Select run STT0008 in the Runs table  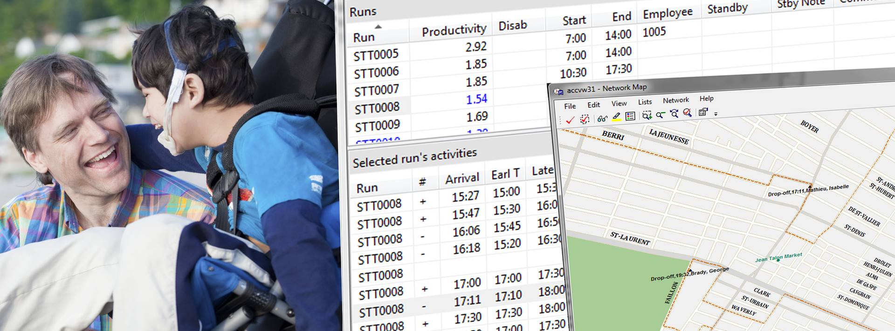coord(377,108)
